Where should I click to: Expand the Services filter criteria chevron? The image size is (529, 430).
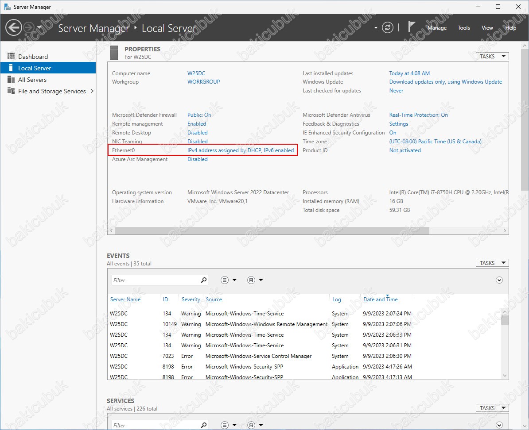tap(499, 425)
